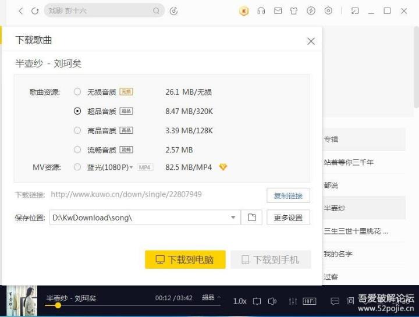Viewport: 419px width, 317px height.
Task: Close the download song dialog
Action: coord(311,41)
